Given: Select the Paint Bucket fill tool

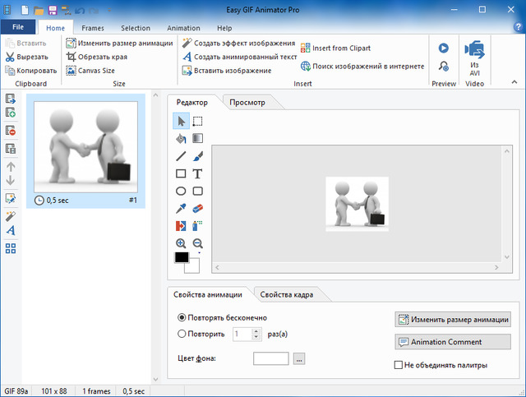Looking at the screenshot, I should tap(181, 138).
